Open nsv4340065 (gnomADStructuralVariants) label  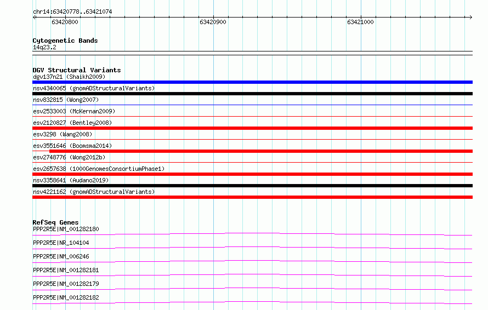click(x=94, y=88)
